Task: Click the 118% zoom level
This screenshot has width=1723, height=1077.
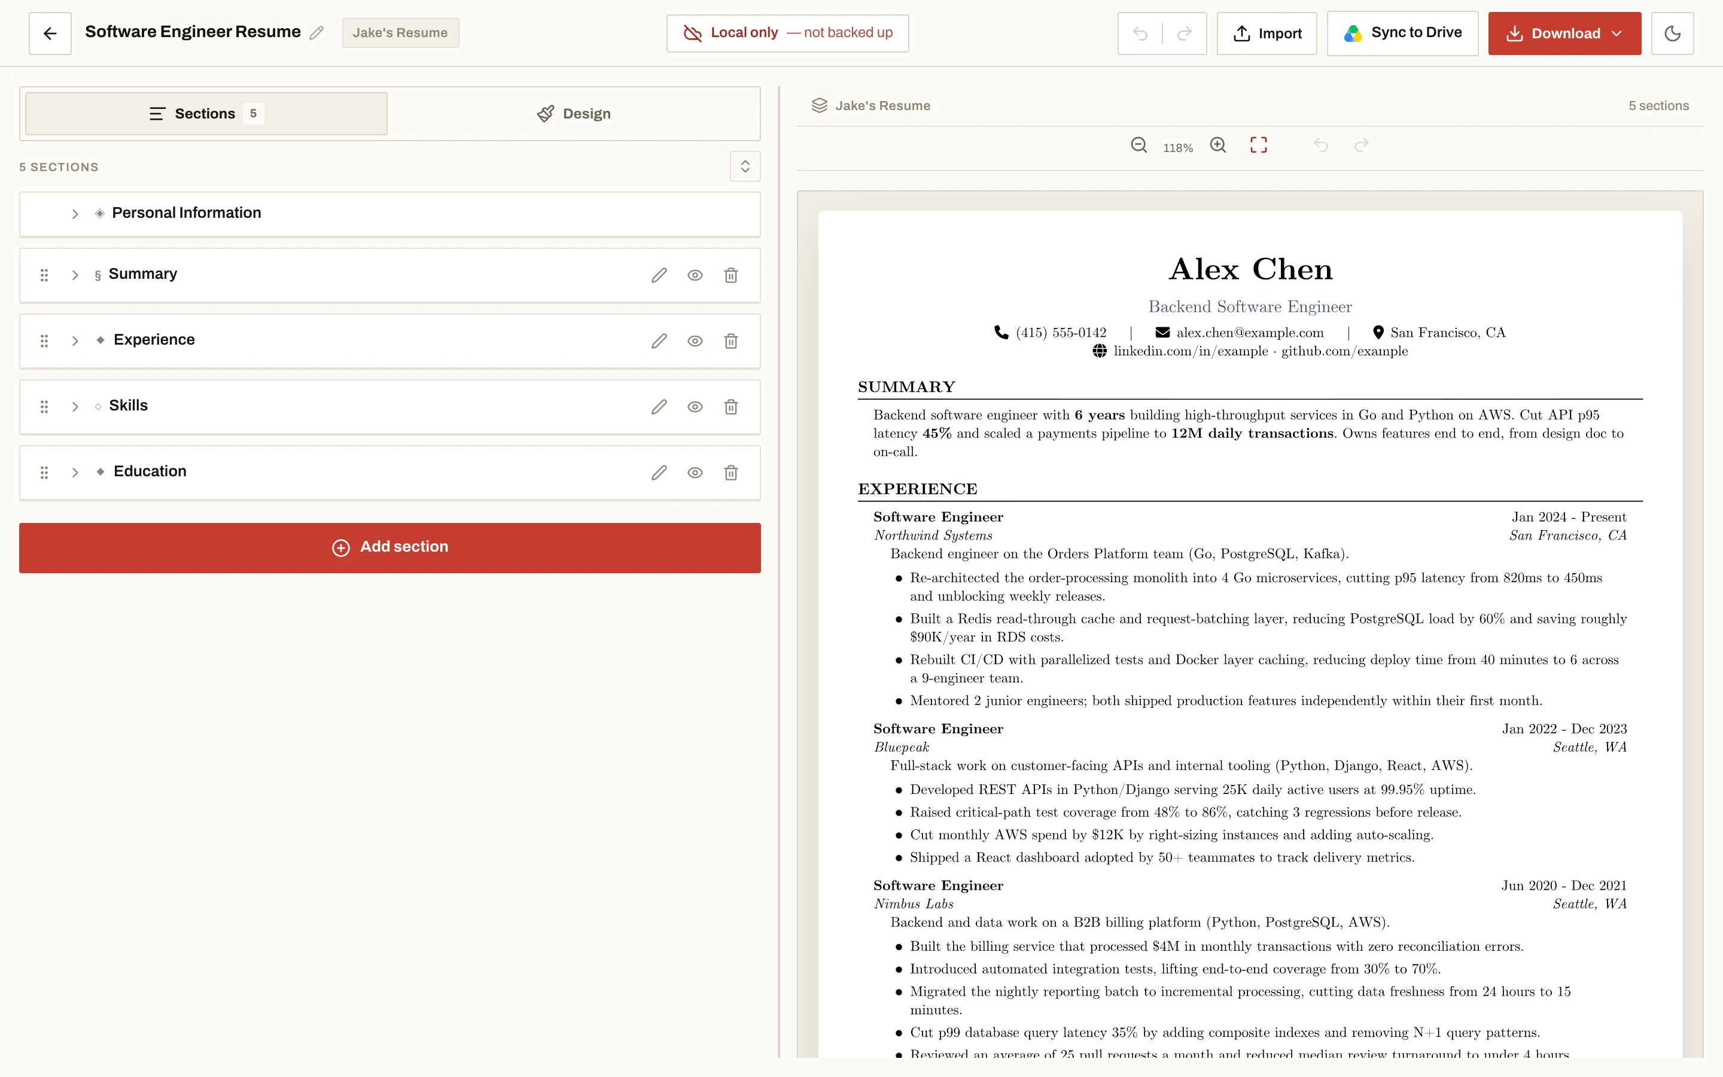Action: pyautogui.click(x=1177, y=148)
